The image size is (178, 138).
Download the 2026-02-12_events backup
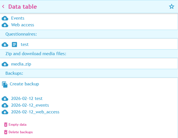[x=30, y=105]
